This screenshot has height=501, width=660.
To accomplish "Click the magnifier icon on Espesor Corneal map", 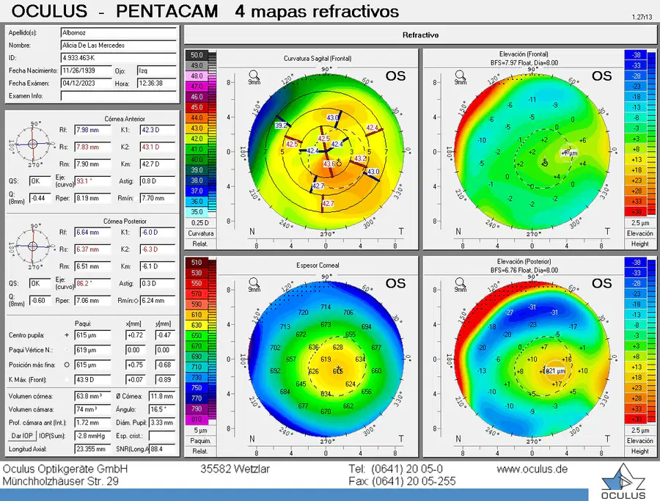I will point(254,282).
